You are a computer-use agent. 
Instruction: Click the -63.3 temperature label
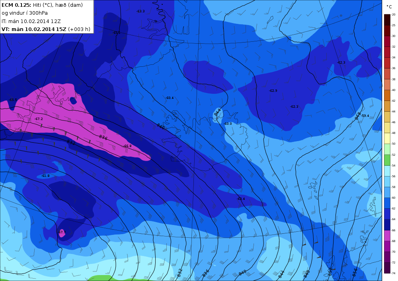[140, 11]
